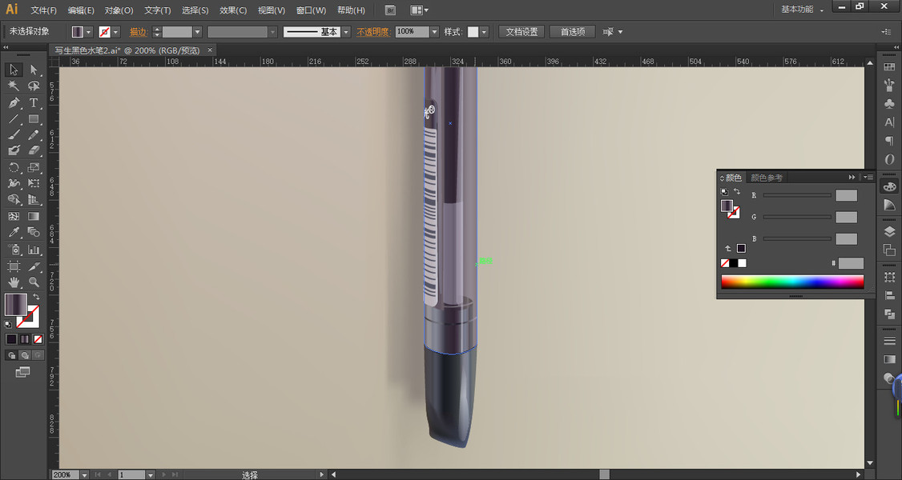Select the Hand tool

(14, 282)
